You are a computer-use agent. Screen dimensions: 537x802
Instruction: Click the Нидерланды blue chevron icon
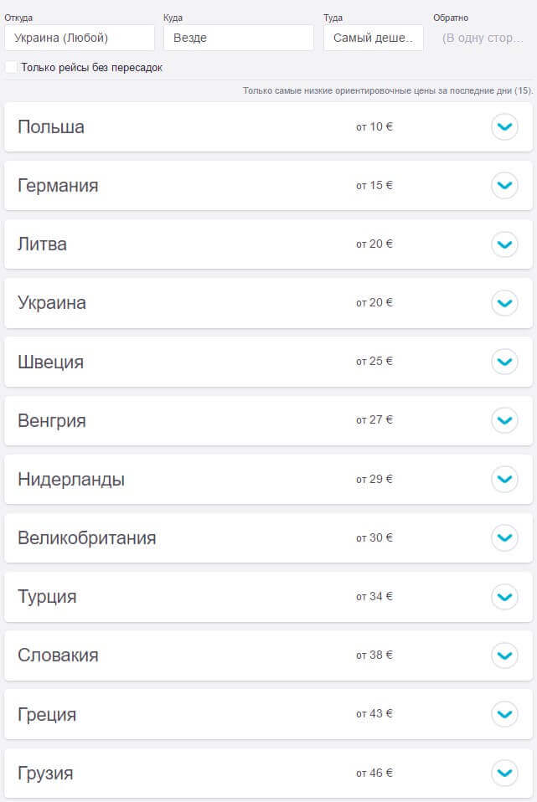[503, 479]
